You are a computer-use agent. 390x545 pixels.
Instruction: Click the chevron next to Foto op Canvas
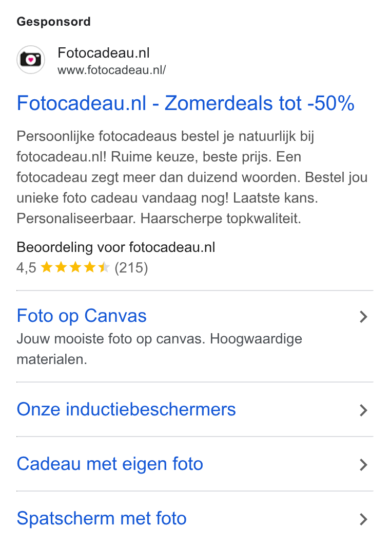[x=363, y=317]
